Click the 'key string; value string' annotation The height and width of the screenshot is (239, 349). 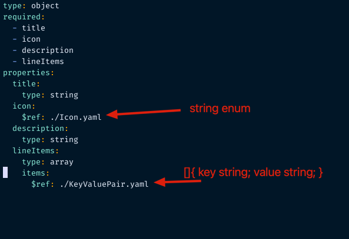pyautogui.click(x=253, y=173)
